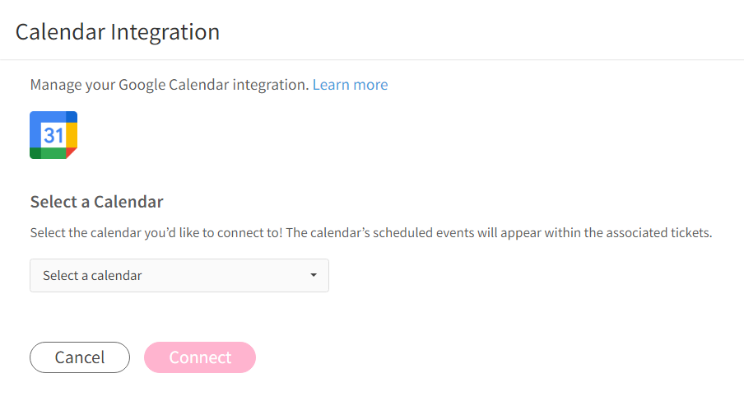Click the yellow right edge of calendar logo
This screenshot has height=406, width=744.
[72, 135]
